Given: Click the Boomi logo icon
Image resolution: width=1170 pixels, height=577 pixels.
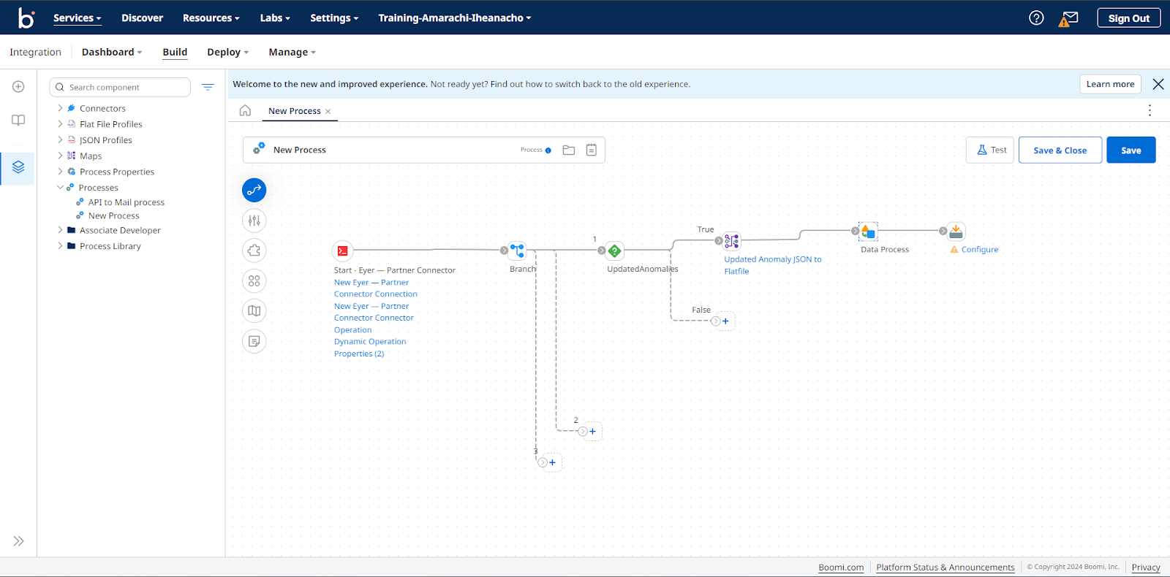Looking at the screenshot, I should 26,18.
